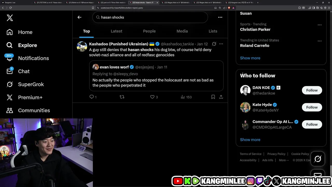Open a new browser tab with plus button
Image resolution: width=332 pixels, height=187 pixels.
258,3
